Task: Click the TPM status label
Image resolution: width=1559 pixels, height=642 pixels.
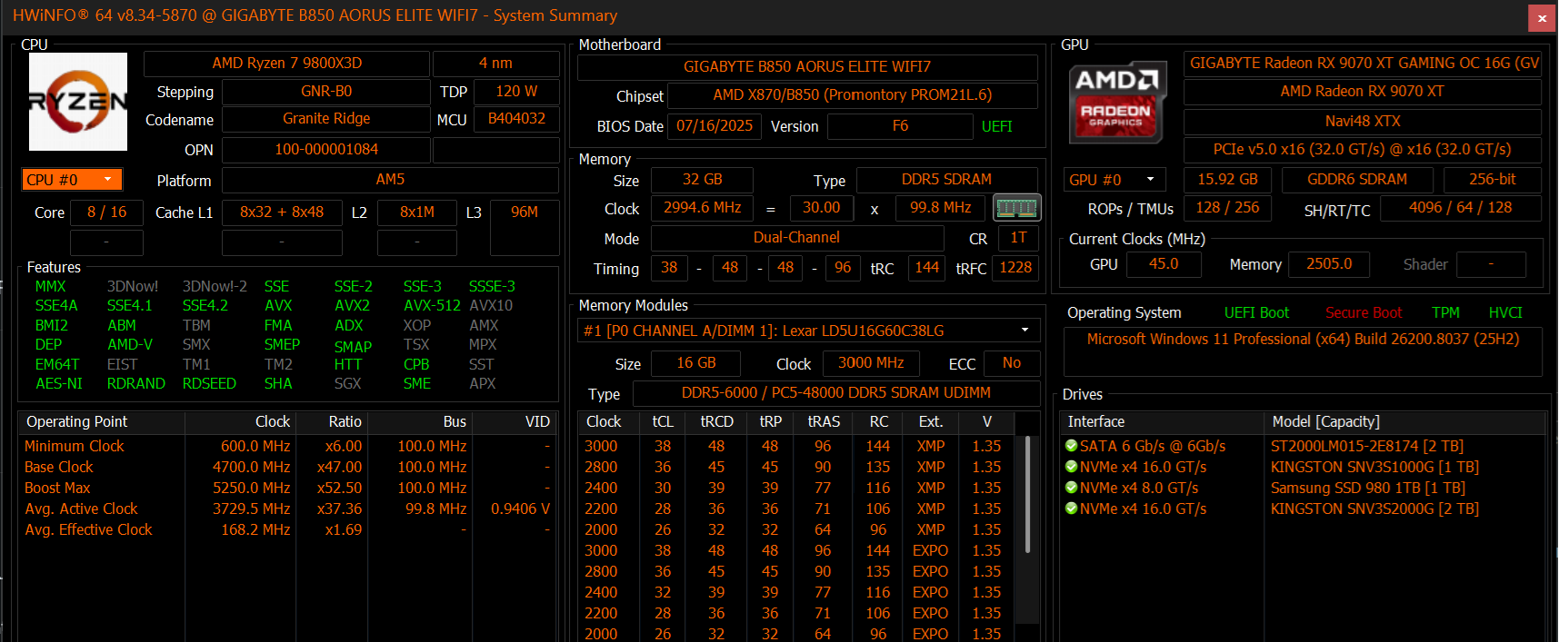Action: click(1445, 313)
